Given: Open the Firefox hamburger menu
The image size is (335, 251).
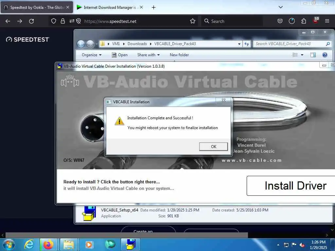Looking at the screenshot, I should coord(327,21).
